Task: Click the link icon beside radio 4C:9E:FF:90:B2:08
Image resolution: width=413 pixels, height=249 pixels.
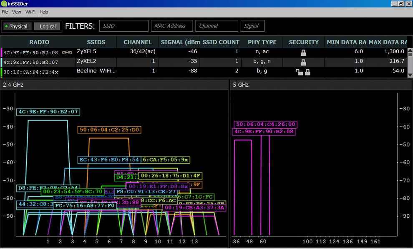Action: [67, 52]
